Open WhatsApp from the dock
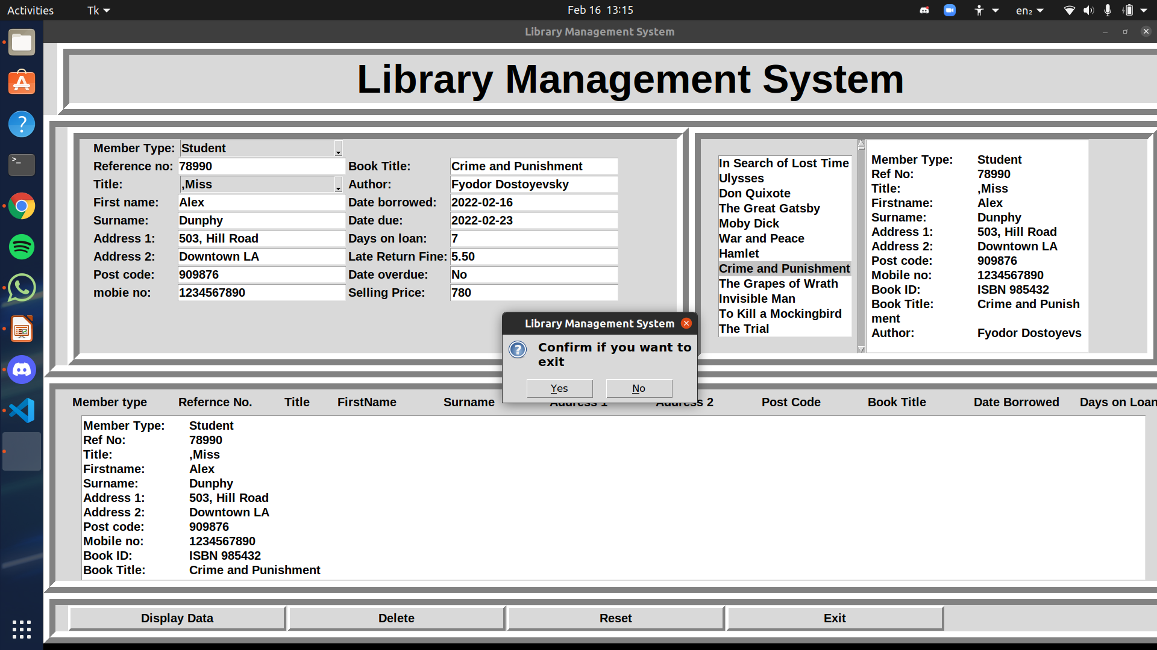Image resolution: width=1157 pixels, height=650 pixels. (22, 288)
